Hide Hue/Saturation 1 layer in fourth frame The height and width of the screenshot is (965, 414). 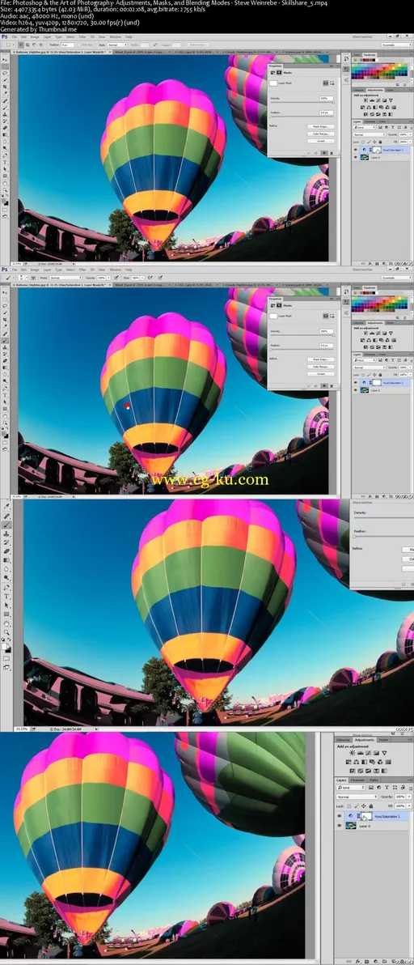[340, 816]
